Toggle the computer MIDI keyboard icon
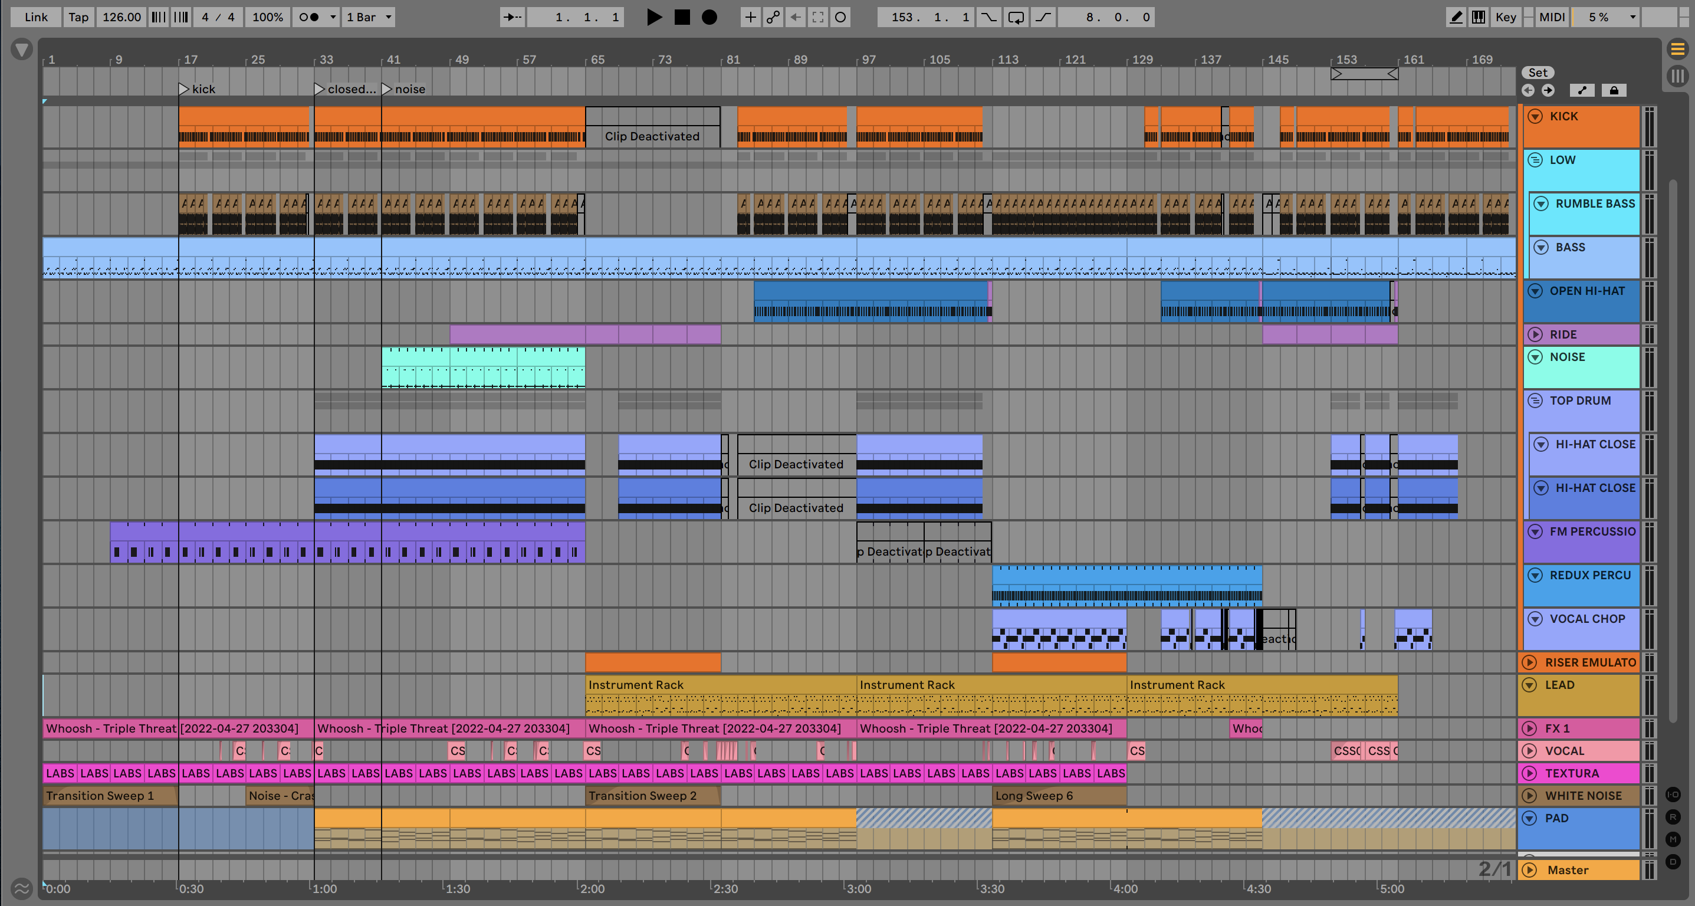This screenshot has height=906, width=1695. 1479,17
